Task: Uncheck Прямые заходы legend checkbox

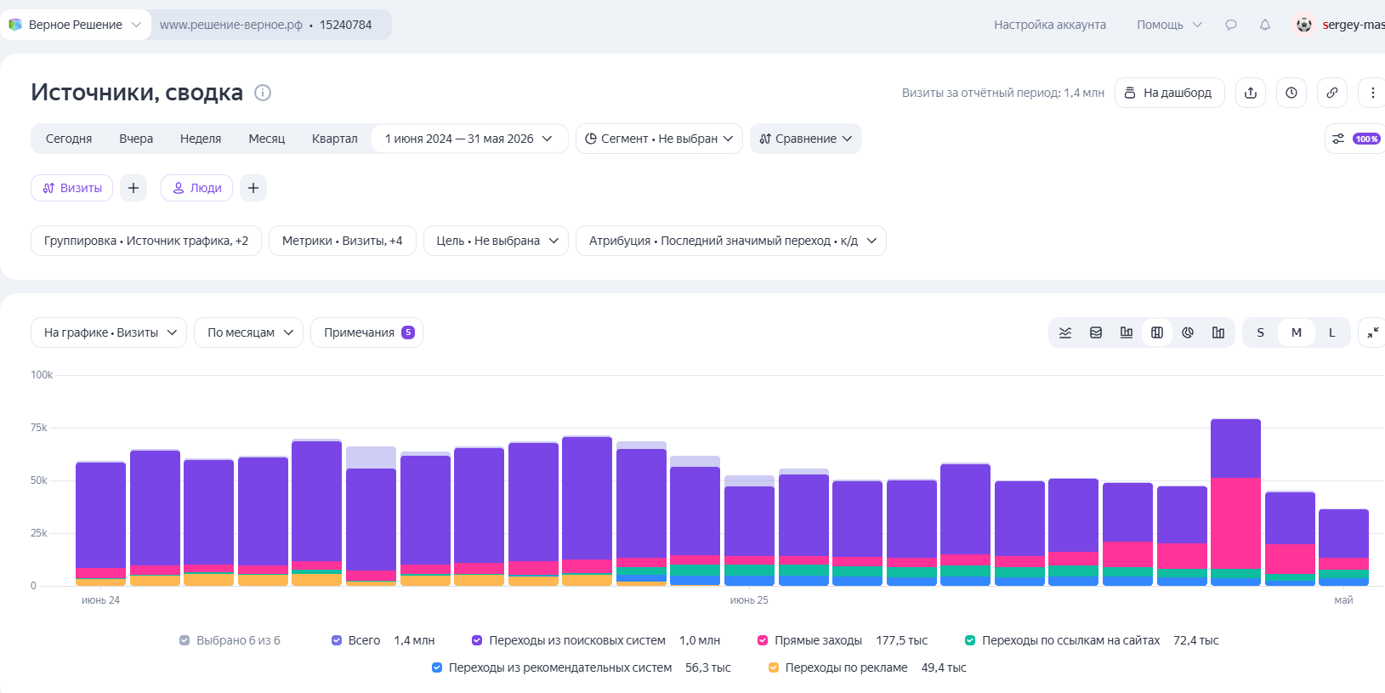Action: click(763, 640)
